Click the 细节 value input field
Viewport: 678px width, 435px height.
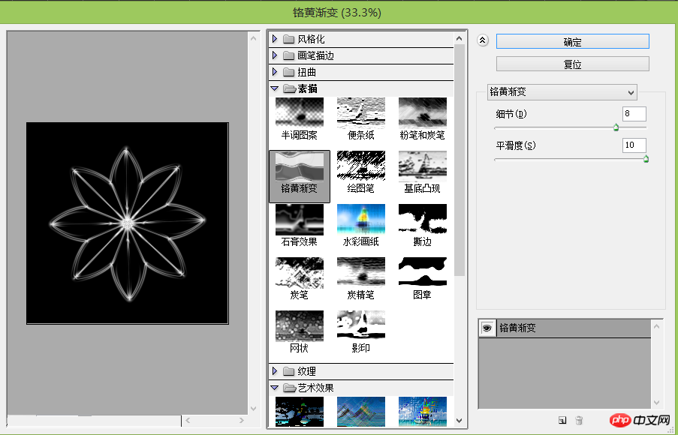[634, 114]
